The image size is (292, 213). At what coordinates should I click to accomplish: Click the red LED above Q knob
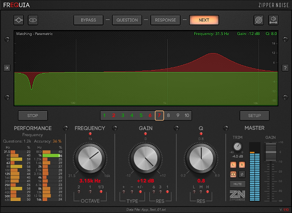click(201, 133)
